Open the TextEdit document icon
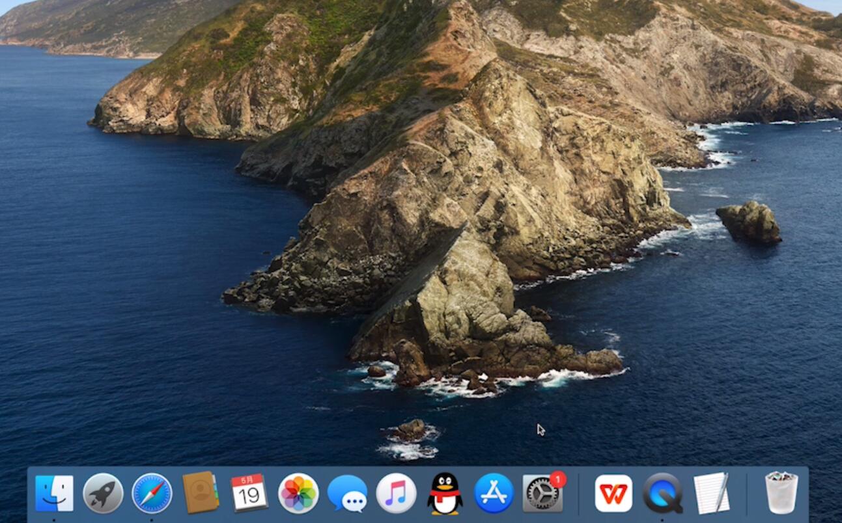Screen dimensions: 842x523 point(712,492)
